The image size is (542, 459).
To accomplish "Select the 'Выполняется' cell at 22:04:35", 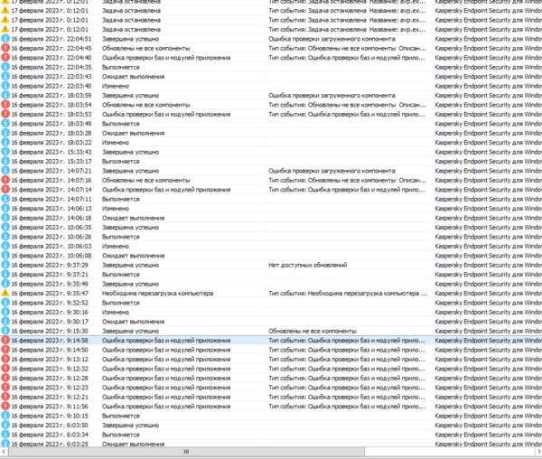I will point(121,67).
